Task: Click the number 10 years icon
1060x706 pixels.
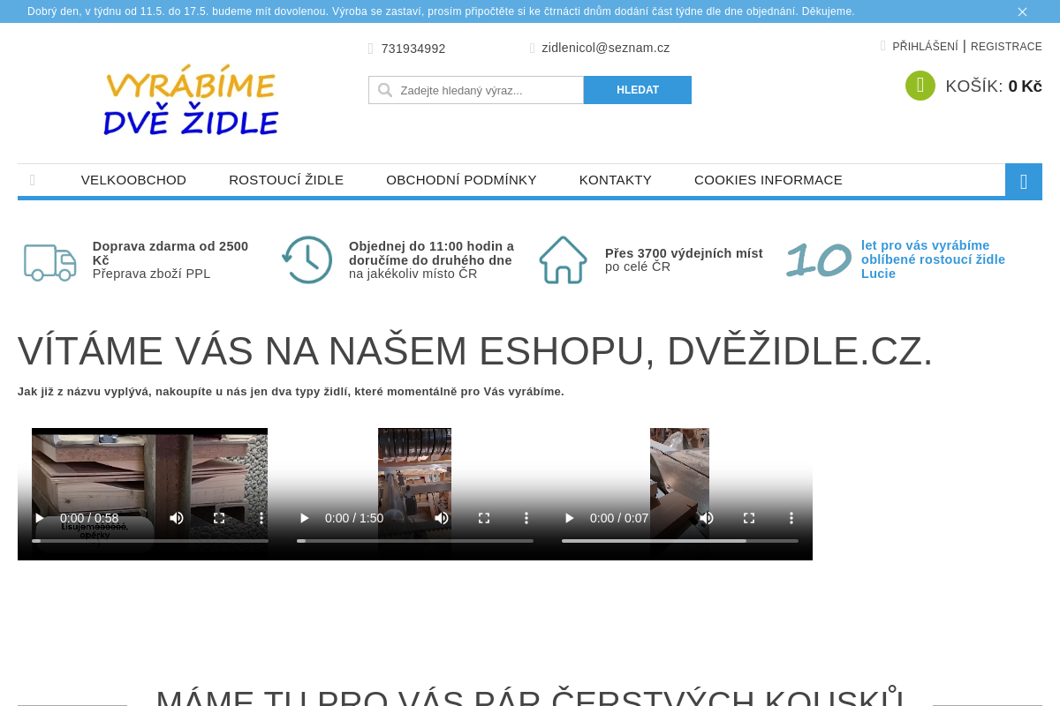Action: tap(819, 259)
